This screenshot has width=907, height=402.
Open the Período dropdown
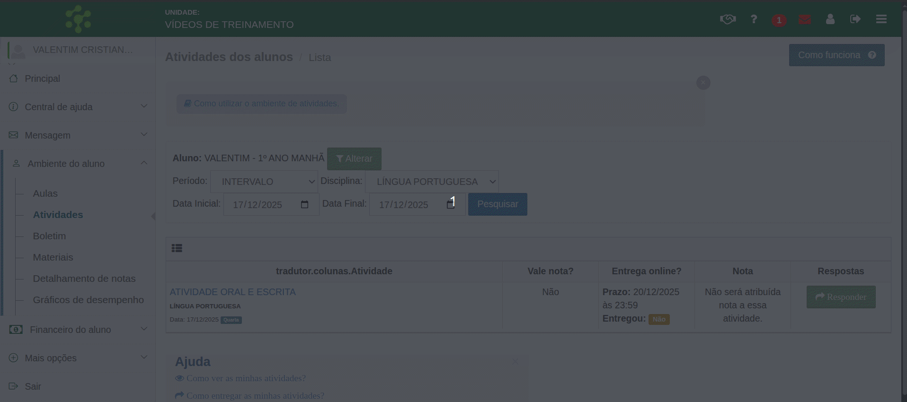coord(264,182)
